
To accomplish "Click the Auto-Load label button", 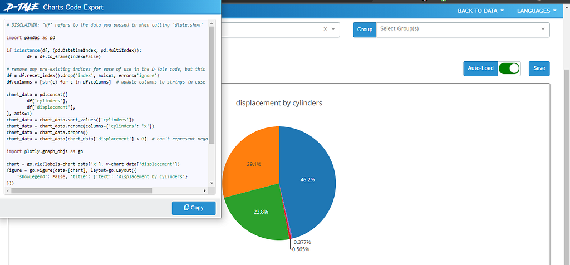I will [480, 68].
